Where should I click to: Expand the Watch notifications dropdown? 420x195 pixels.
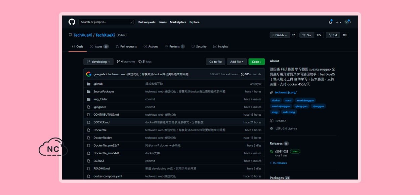280,35
